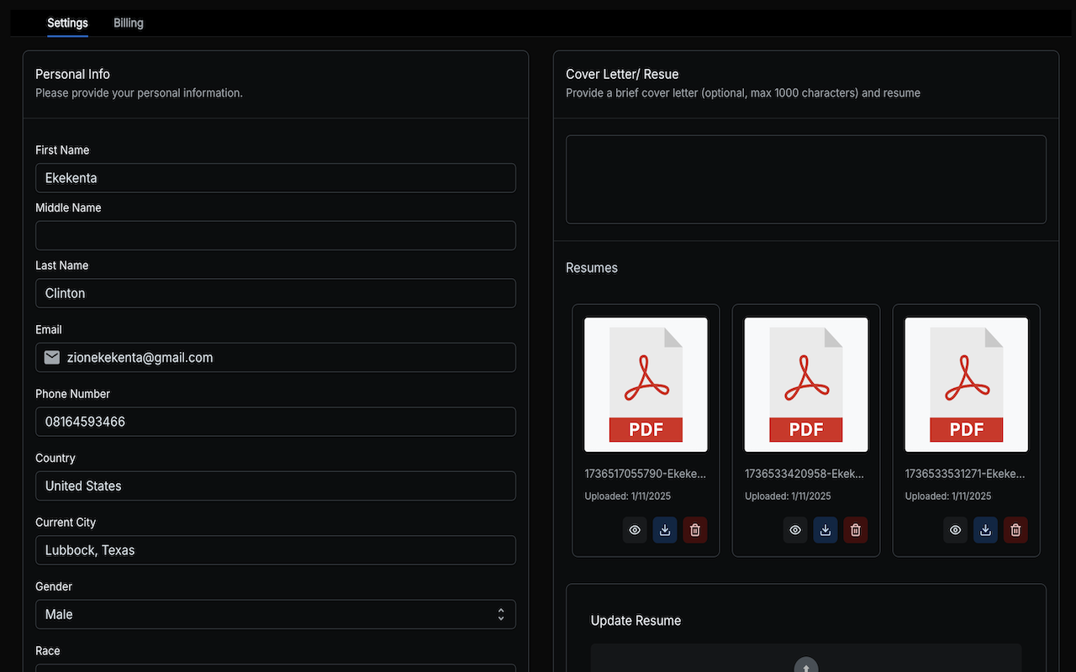The height and width of the screenshot is (672, 1076).
Task: Open the Gender dropdown showing Male
Action: click(x=275, y=614)
